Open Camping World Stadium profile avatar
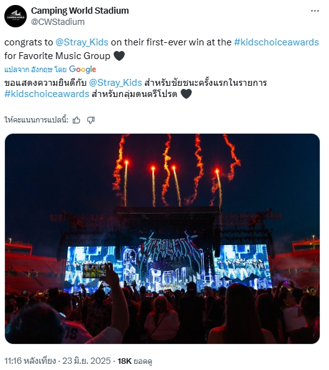This screenshot has height=370, width=329. pyautogui.click(x=16, y=16)
